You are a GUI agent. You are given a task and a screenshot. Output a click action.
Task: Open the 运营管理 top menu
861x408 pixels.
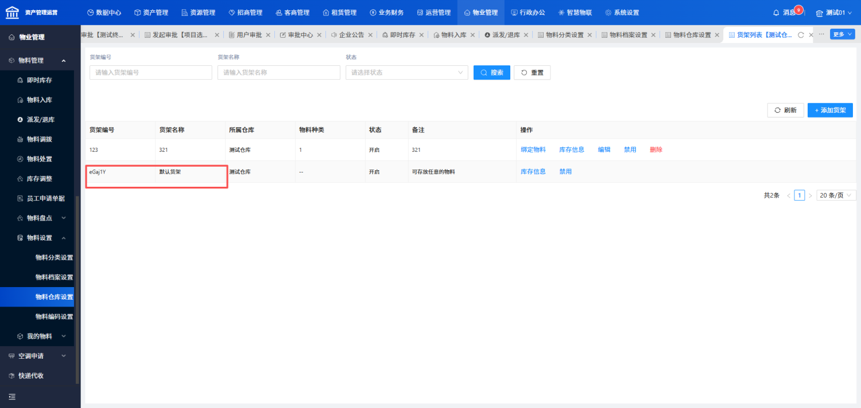tap(433, 13)
